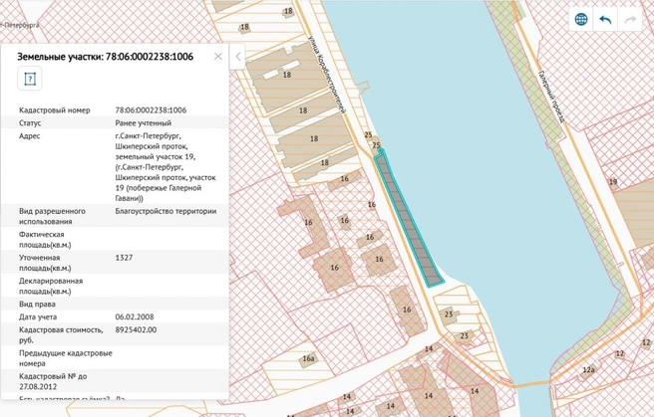654x417 pixels.
Task: Click the Адрес field label
Action: (x=29, y=136)
